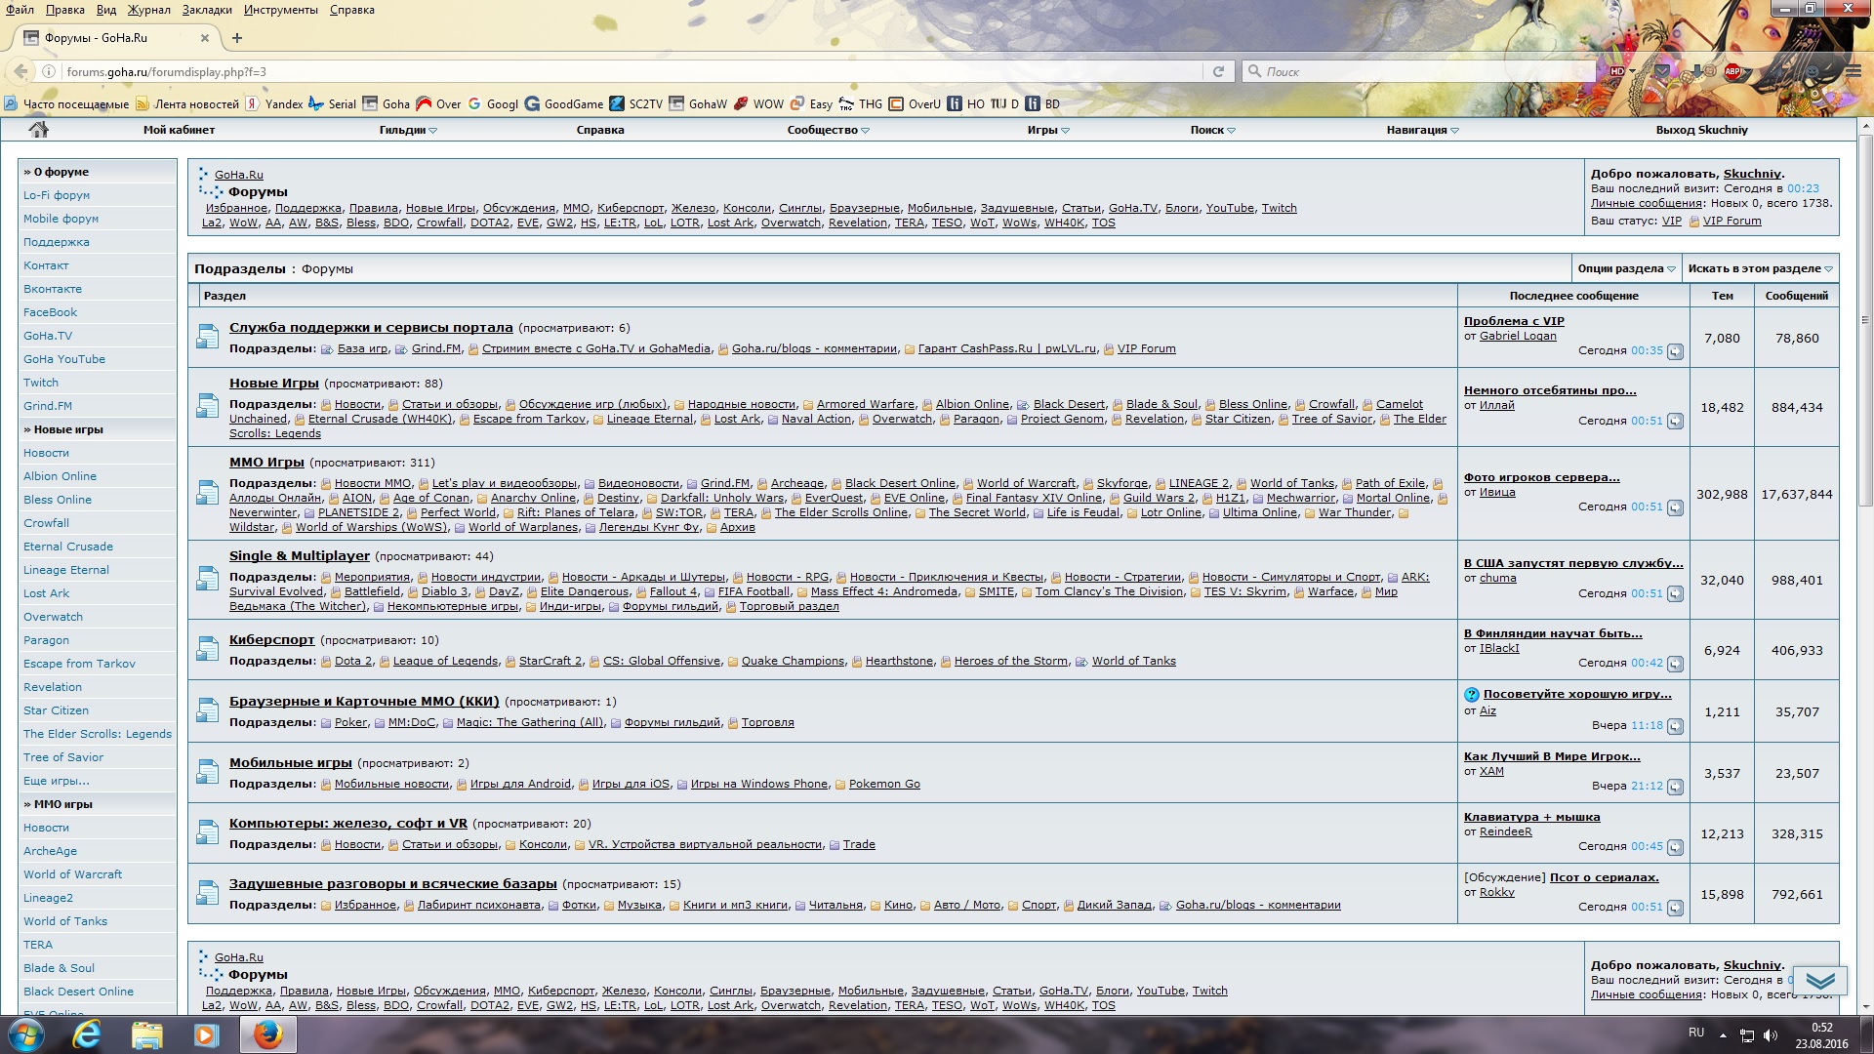Open the 'Закладки' menu
This screenshot has width=1874, height=1054.
pyautogui.click(x=206, y=10)
